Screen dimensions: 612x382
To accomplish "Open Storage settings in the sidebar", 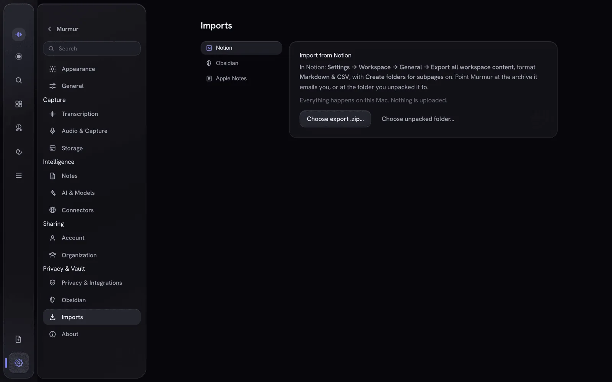I will tap(92, 148).
